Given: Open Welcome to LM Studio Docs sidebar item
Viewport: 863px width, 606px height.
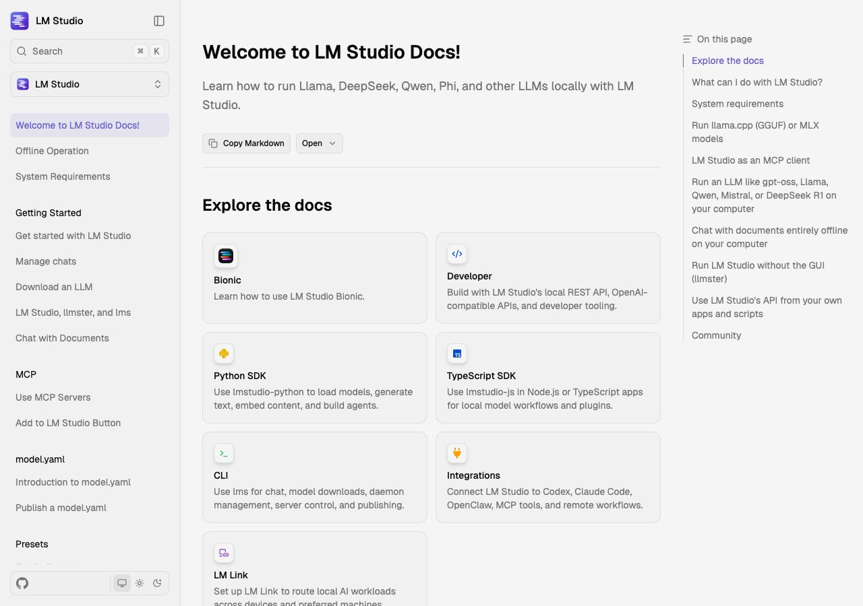Looking at the screenshot, I should [x=90, y=125].
